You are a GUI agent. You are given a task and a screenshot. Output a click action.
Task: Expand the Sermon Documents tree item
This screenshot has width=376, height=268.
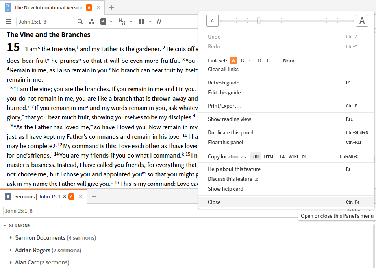point(11,238)
